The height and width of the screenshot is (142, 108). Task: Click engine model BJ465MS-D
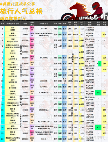44,93
